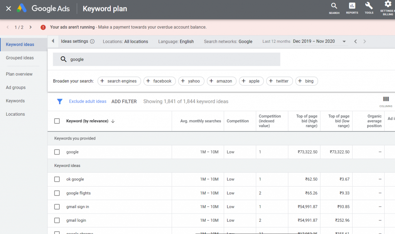Open Ad groups in sidebar
Screen dimensions: 395x234
click(x=15, y=88)
